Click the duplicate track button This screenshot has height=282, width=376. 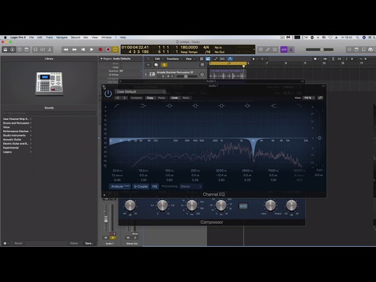tap(156, 65)
